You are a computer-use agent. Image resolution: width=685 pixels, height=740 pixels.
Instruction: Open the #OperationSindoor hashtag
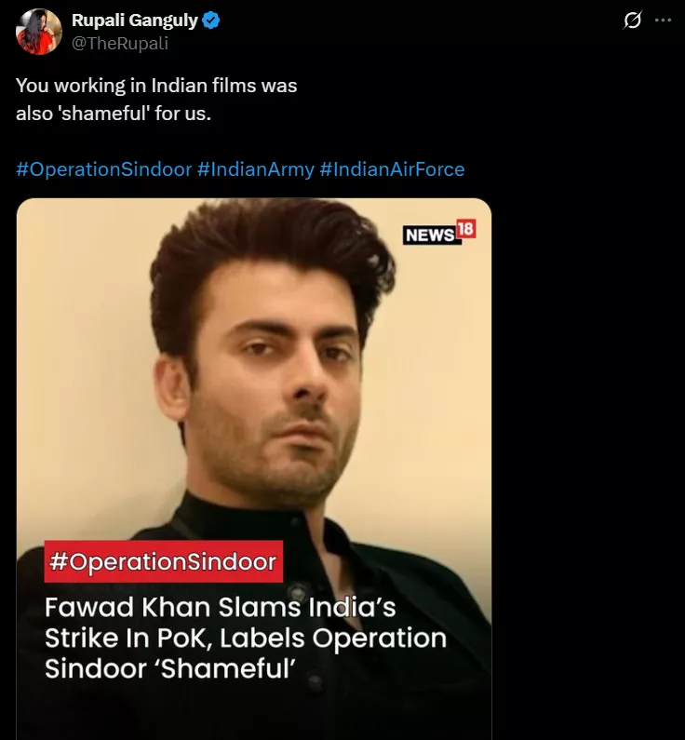click(x=104, y=169)
